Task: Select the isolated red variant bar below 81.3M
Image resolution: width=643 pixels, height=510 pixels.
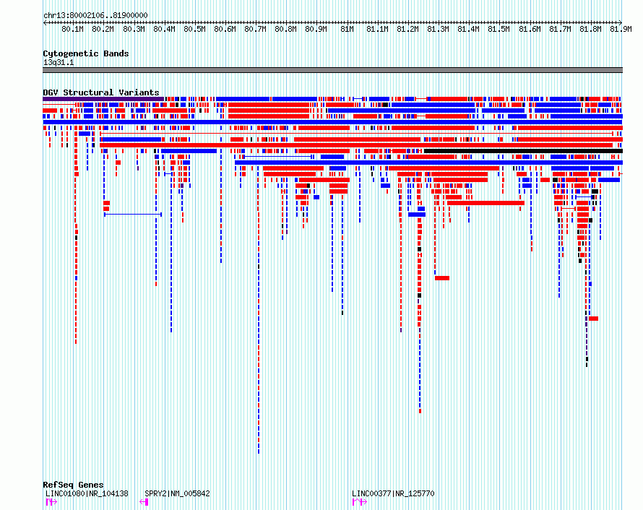Action: 442,278
